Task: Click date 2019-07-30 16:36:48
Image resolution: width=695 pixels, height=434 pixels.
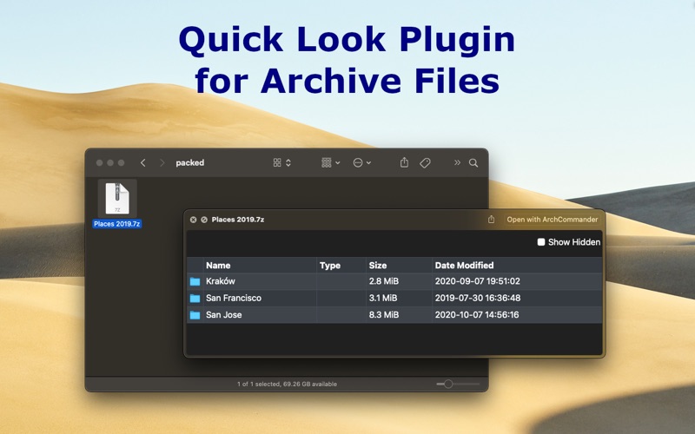Action: pos(477,298)
